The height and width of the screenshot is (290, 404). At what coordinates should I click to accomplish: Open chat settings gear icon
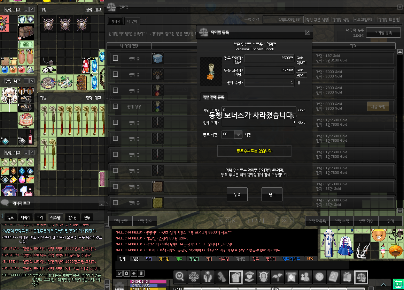coord(126,273)
